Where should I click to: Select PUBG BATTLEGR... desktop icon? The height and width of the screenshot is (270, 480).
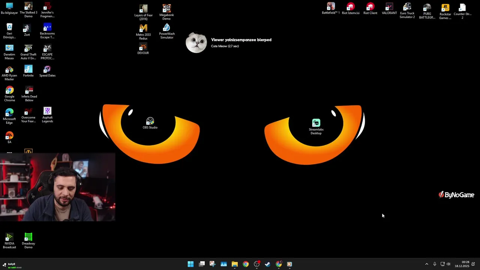(x=427, y=12)
